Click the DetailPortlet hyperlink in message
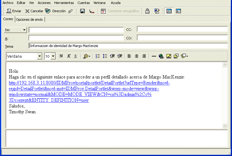 tap(89, 92)
